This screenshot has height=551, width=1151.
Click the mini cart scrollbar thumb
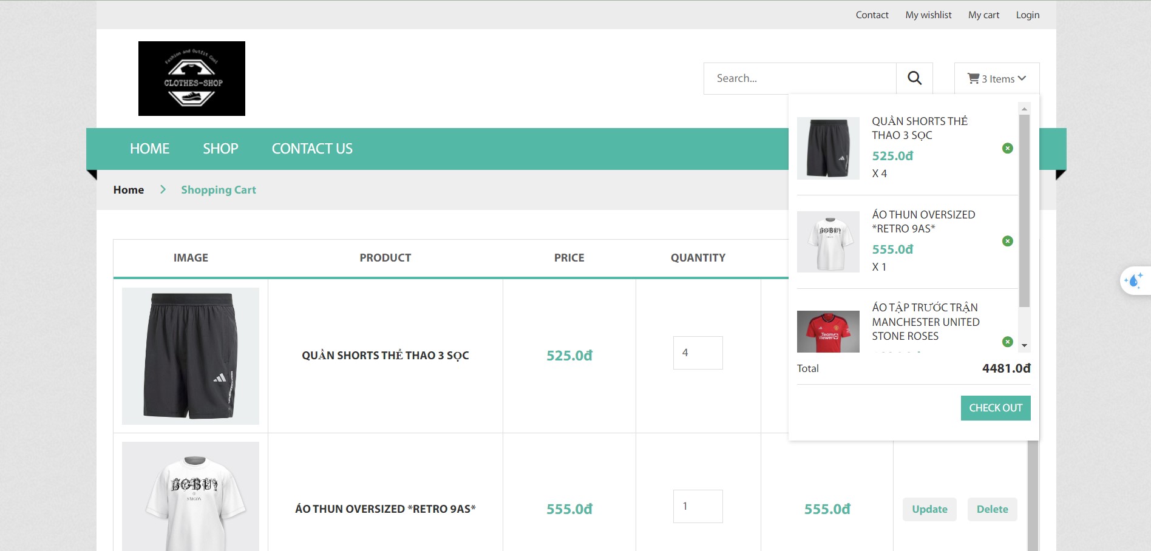[1024, 211]
